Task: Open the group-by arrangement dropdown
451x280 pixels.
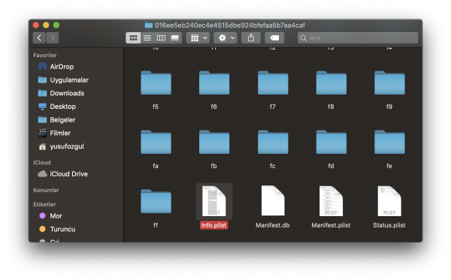Action: (x=198, y=38)
